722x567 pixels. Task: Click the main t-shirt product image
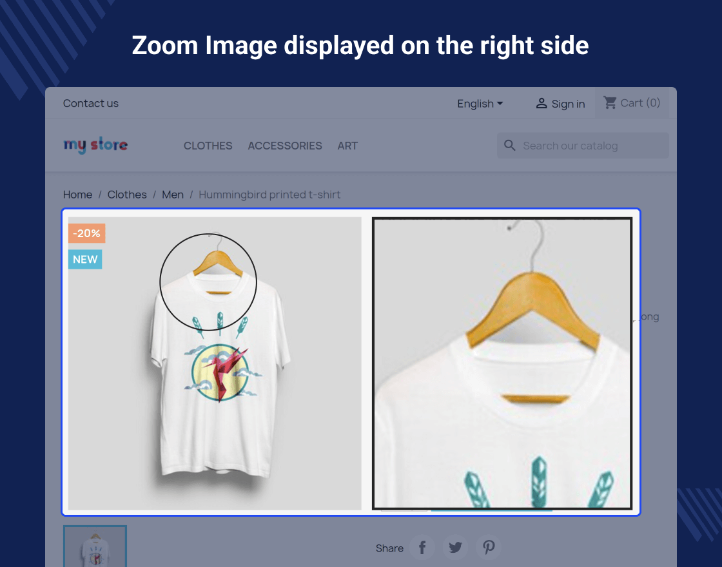tap(215, 363)
